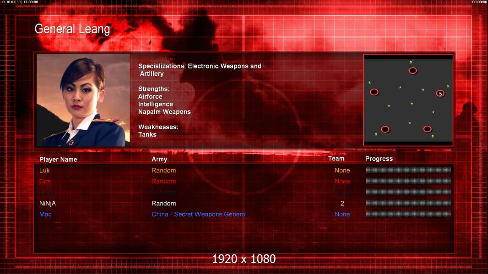
Task: Click Mac's team value None
Action: pos(342,214)
